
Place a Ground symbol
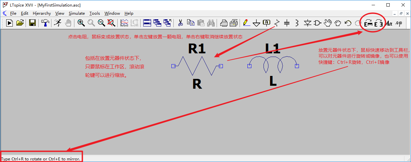coord(257,23)
